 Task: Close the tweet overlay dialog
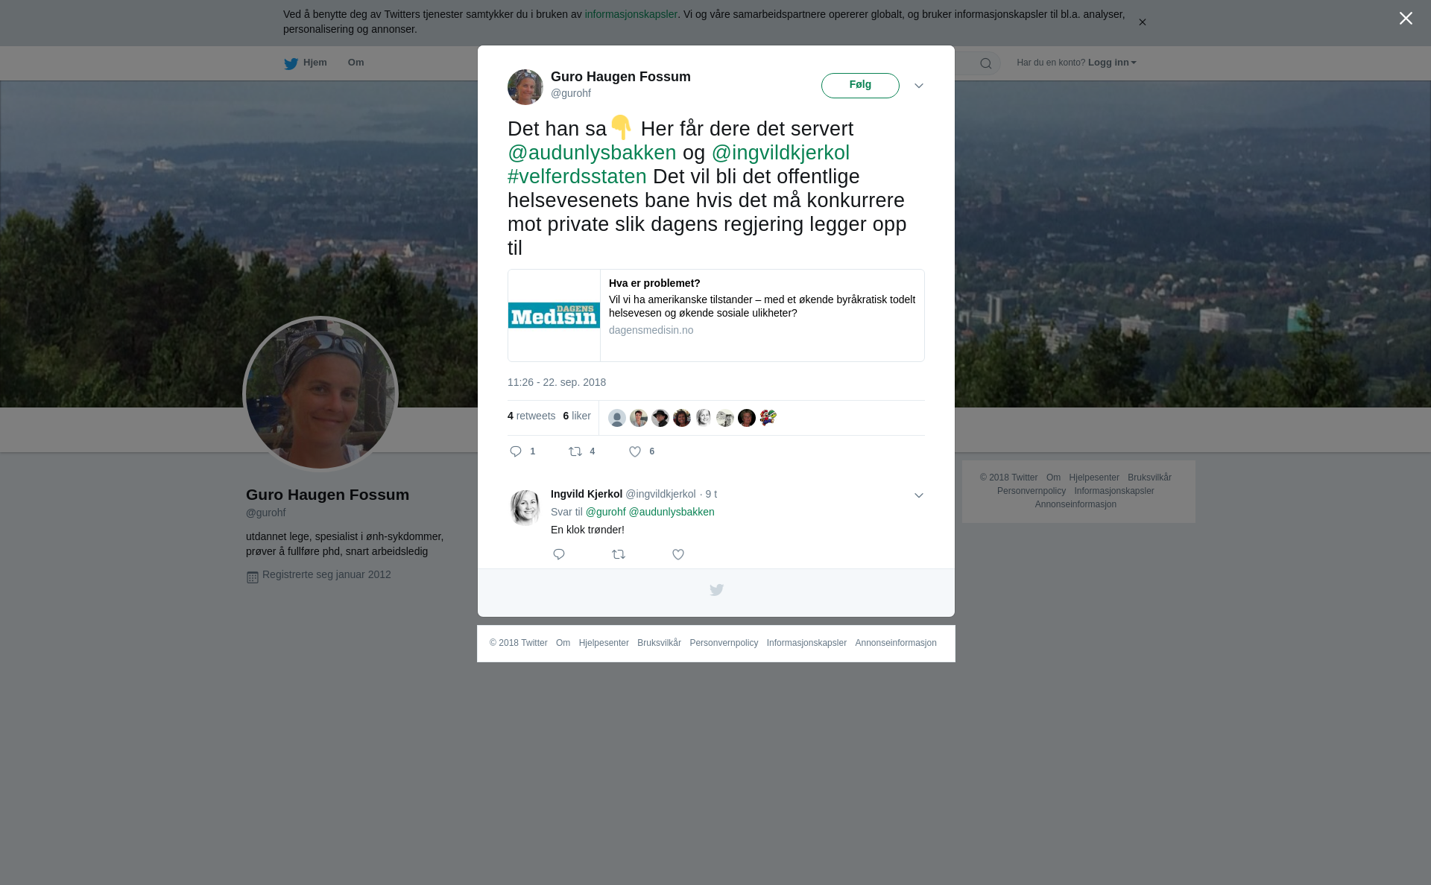[x=1406, y=19]
